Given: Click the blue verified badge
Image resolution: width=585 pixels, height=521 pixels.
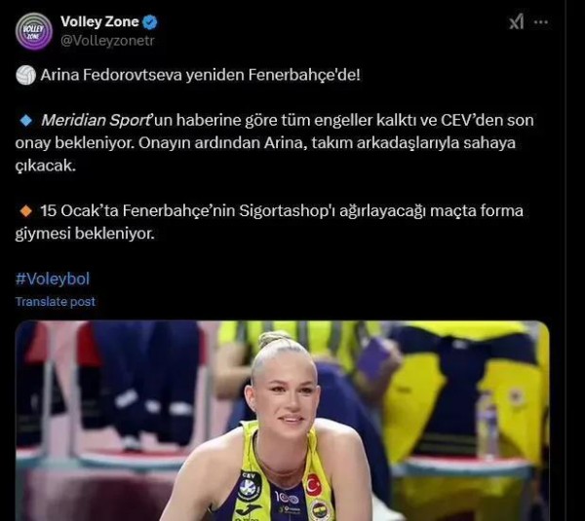Looking at the screenshot, I should 150,22.
